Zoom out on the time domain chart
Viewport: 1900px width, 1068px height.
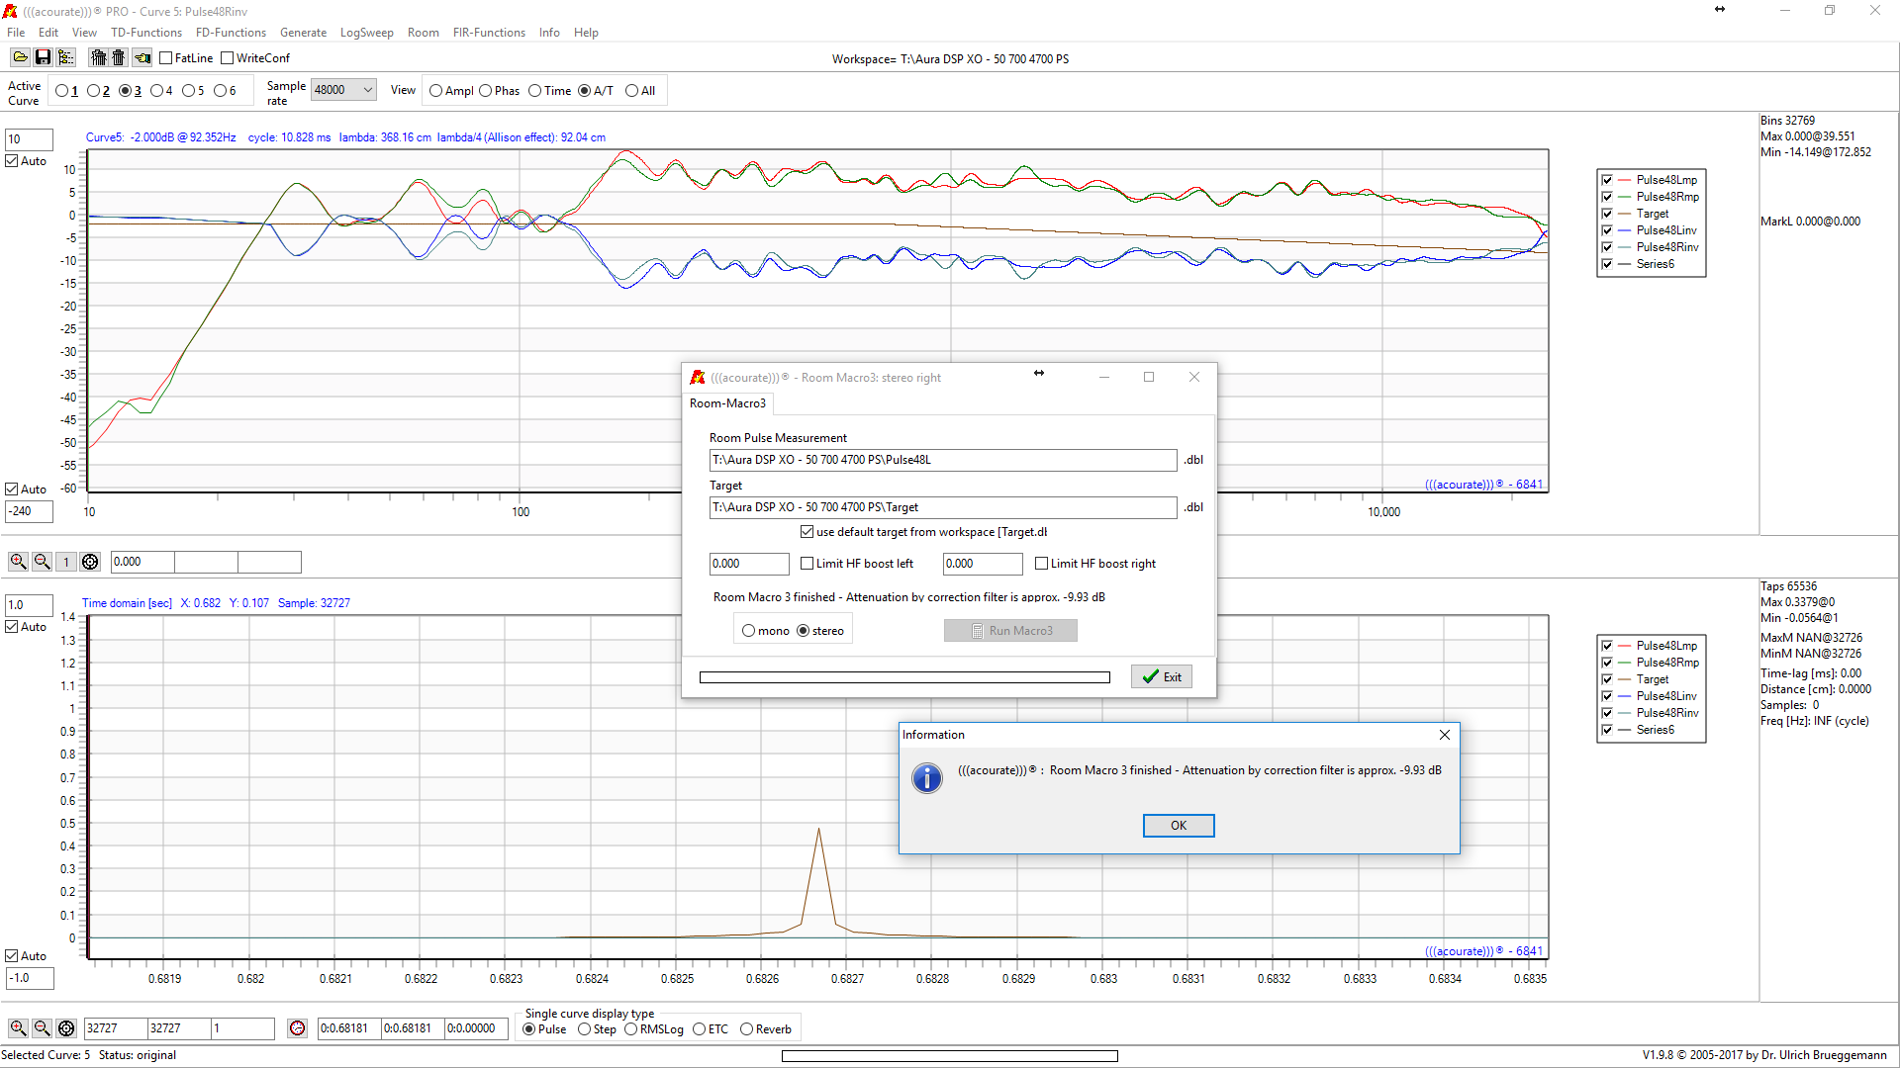point(42,1028)
